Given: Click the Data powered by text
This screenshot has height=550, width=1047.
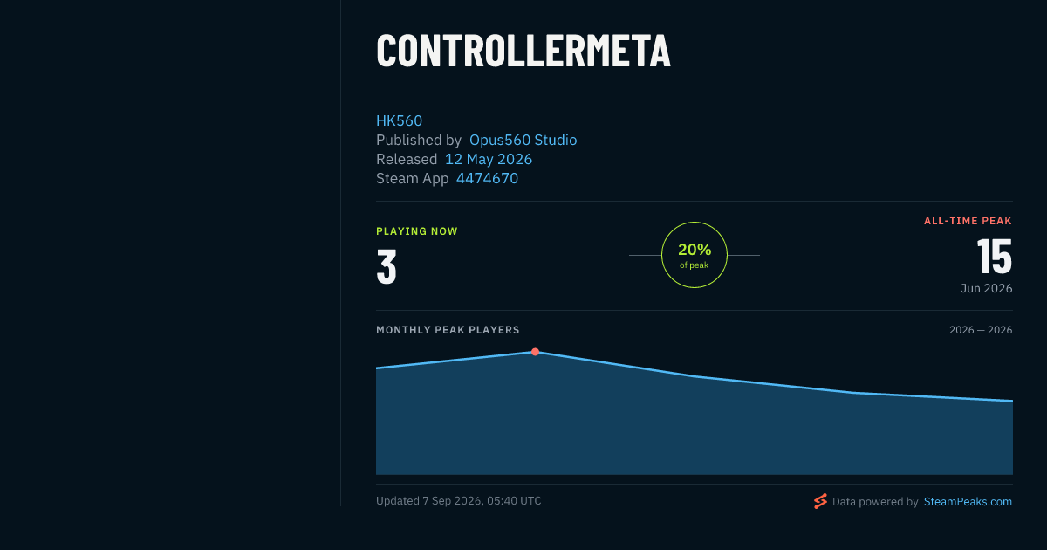Looking at the screenshot, I should point(875,502).
